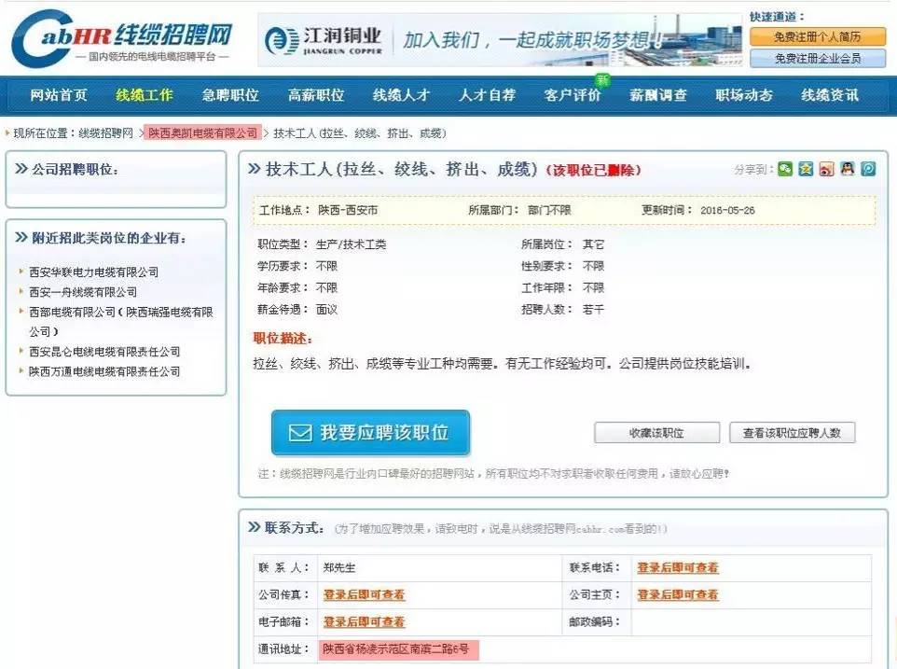The height and width of the screenshot is (669, 897).
Task: Open 陕西万通电线电缆有限责任公司 link
Action: [104, 371]
